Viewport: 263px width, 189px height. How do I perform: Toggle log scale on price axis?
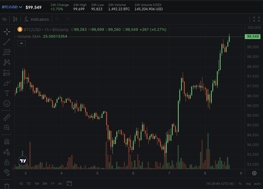[x=248, y=184]
